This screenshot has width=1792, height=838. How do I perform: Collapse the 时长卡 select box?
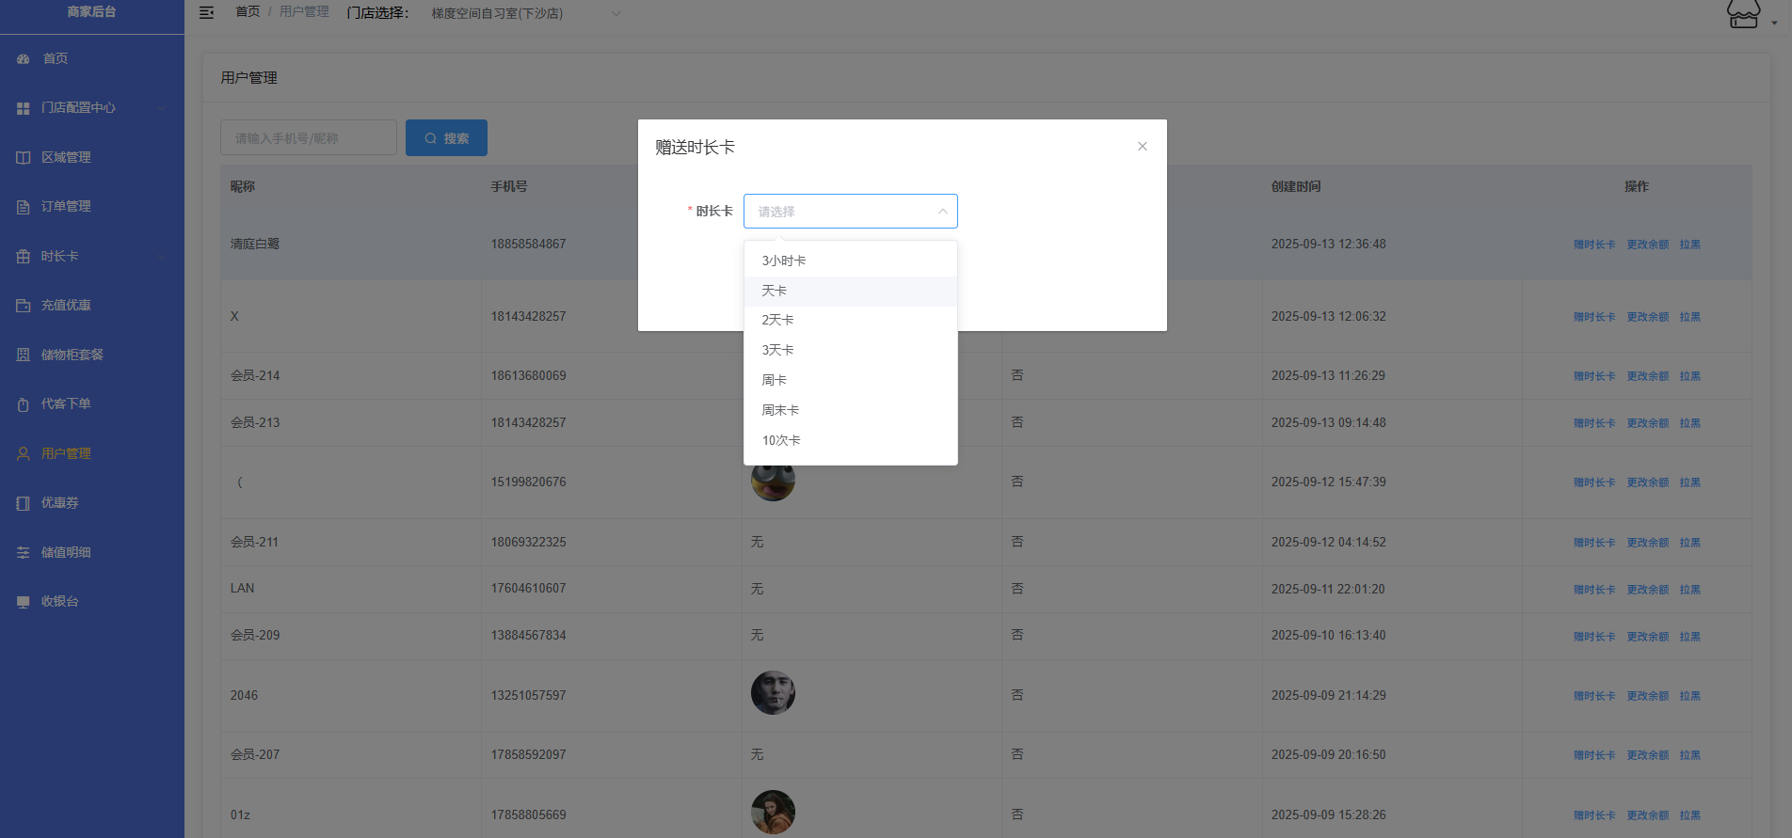pyautogui.click(x=942, y=212)
